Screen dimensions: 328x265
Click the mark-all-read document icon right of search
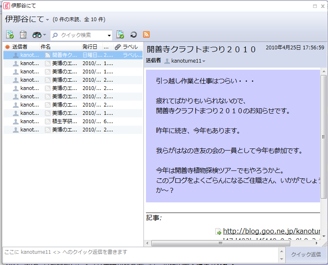(120, 35)
